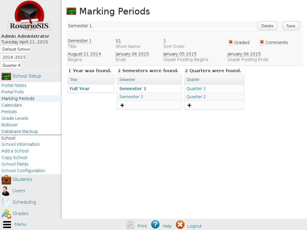Click the Users module icon
The width and height of the screenshot is (307, 230).
tap(6, 191)
